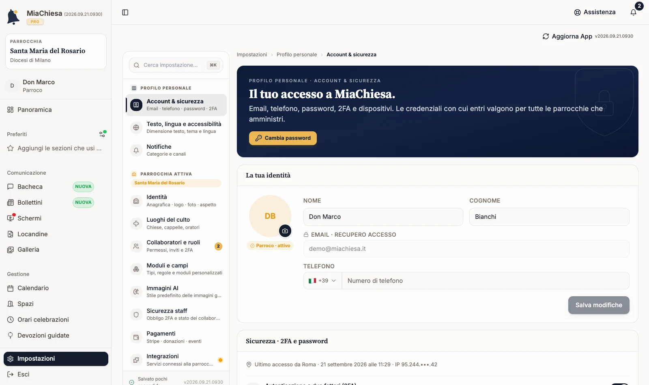
Task: Open Bacheca in the sidebar
Action: tap(56, 187)
